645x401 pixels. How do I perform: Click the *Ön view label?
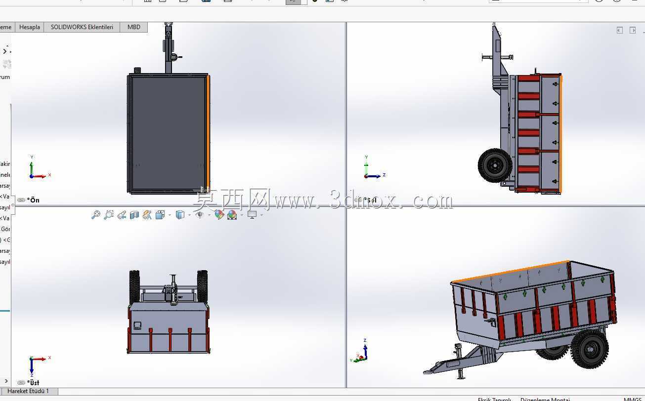pyautogui.click(x=33, y=200)
